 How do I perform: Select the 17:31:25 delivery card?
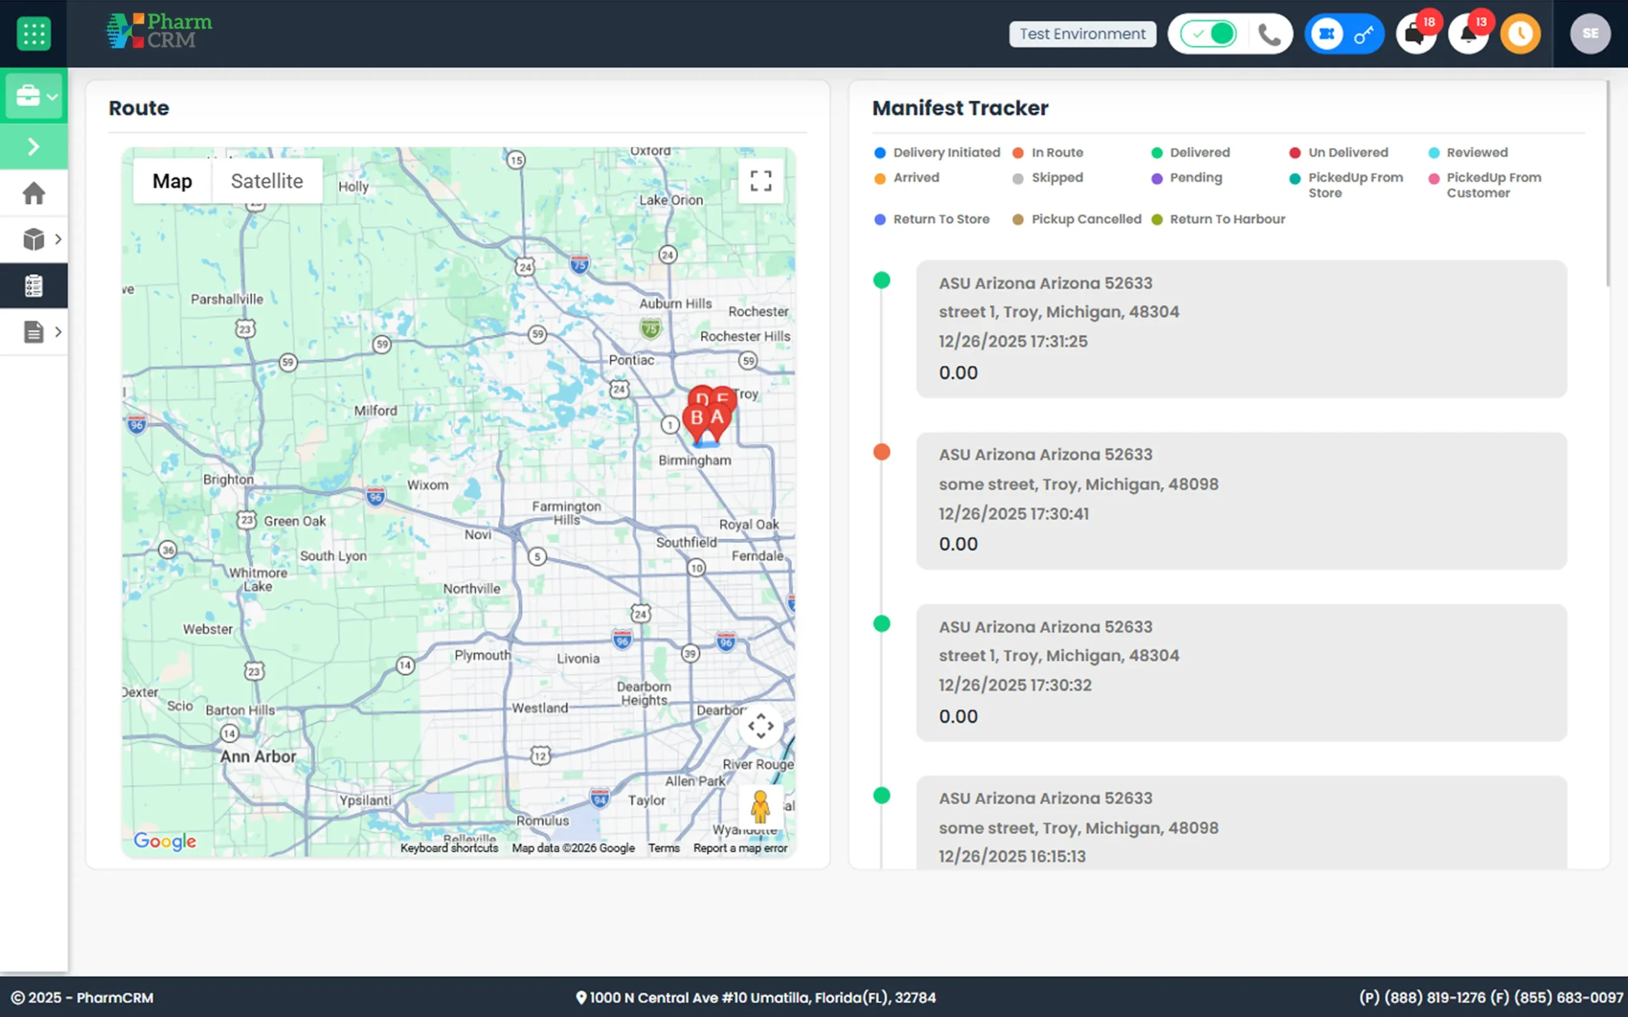[x=1241, y=329]
